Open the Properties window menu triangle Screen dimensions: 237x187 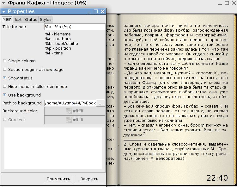tap(3, 11)
